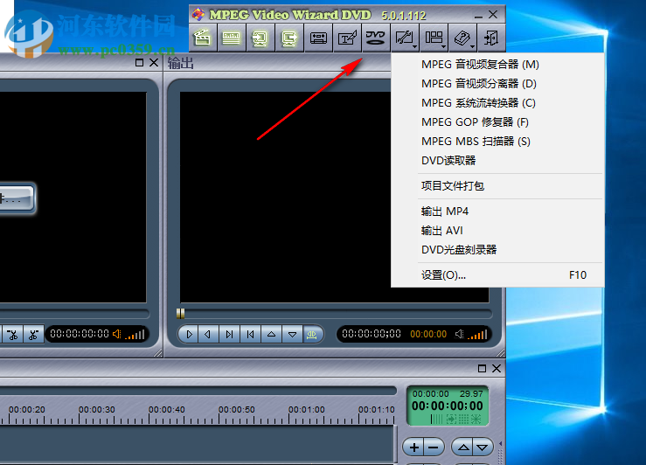Viewport: 646px width, 465px height.
Task: Click the 00:01:00 mark on timeline ruler
Action: [x=307, y=409]
